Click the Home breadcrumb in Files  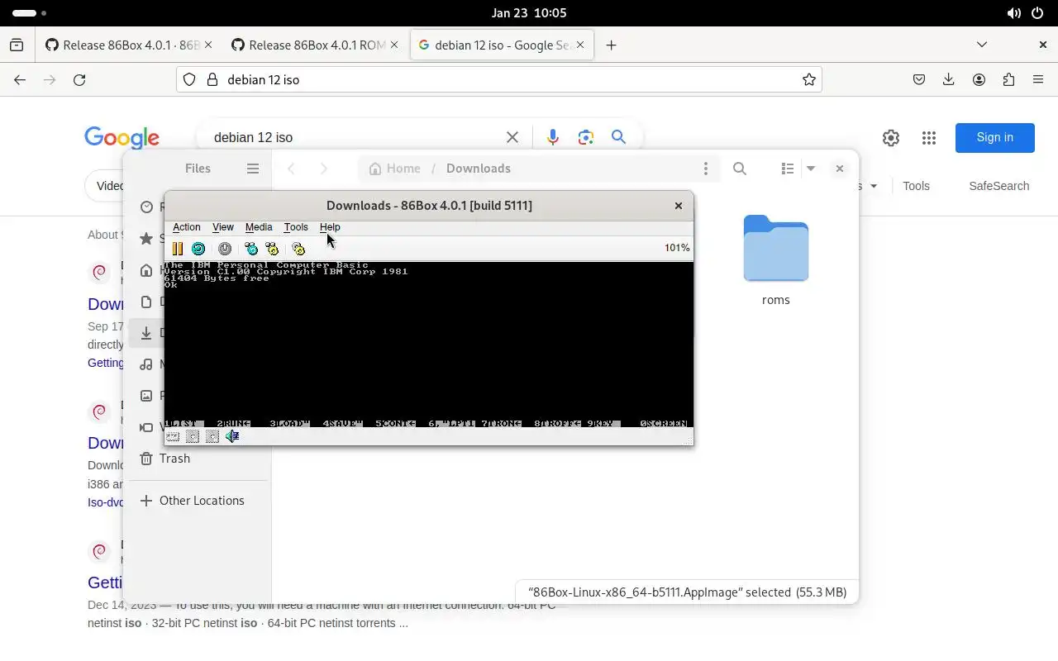click(394, 169)
